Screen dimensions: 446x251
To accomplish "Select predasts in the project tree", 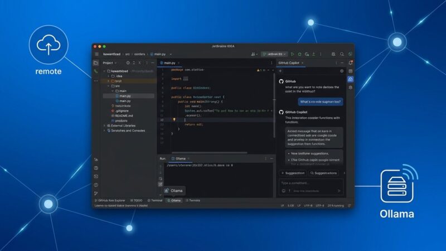I will pyautogui.click(x=119, y=120).
